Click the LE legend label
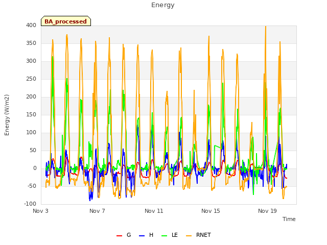327x245 pixels. [175, 235]
